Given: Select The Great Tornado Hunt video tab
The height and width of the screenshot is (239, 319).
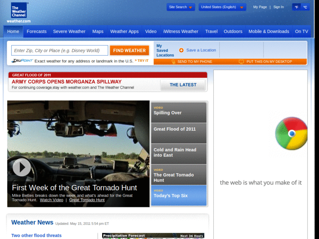Looking at the screenshot, I should tap(179, 174).
